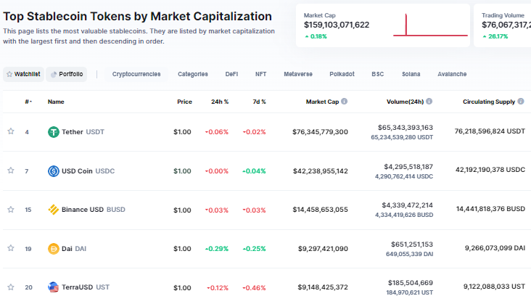Screen dimensions: 531x304
Task: Click the Tether coin logo icon
Action: [54, 132]
